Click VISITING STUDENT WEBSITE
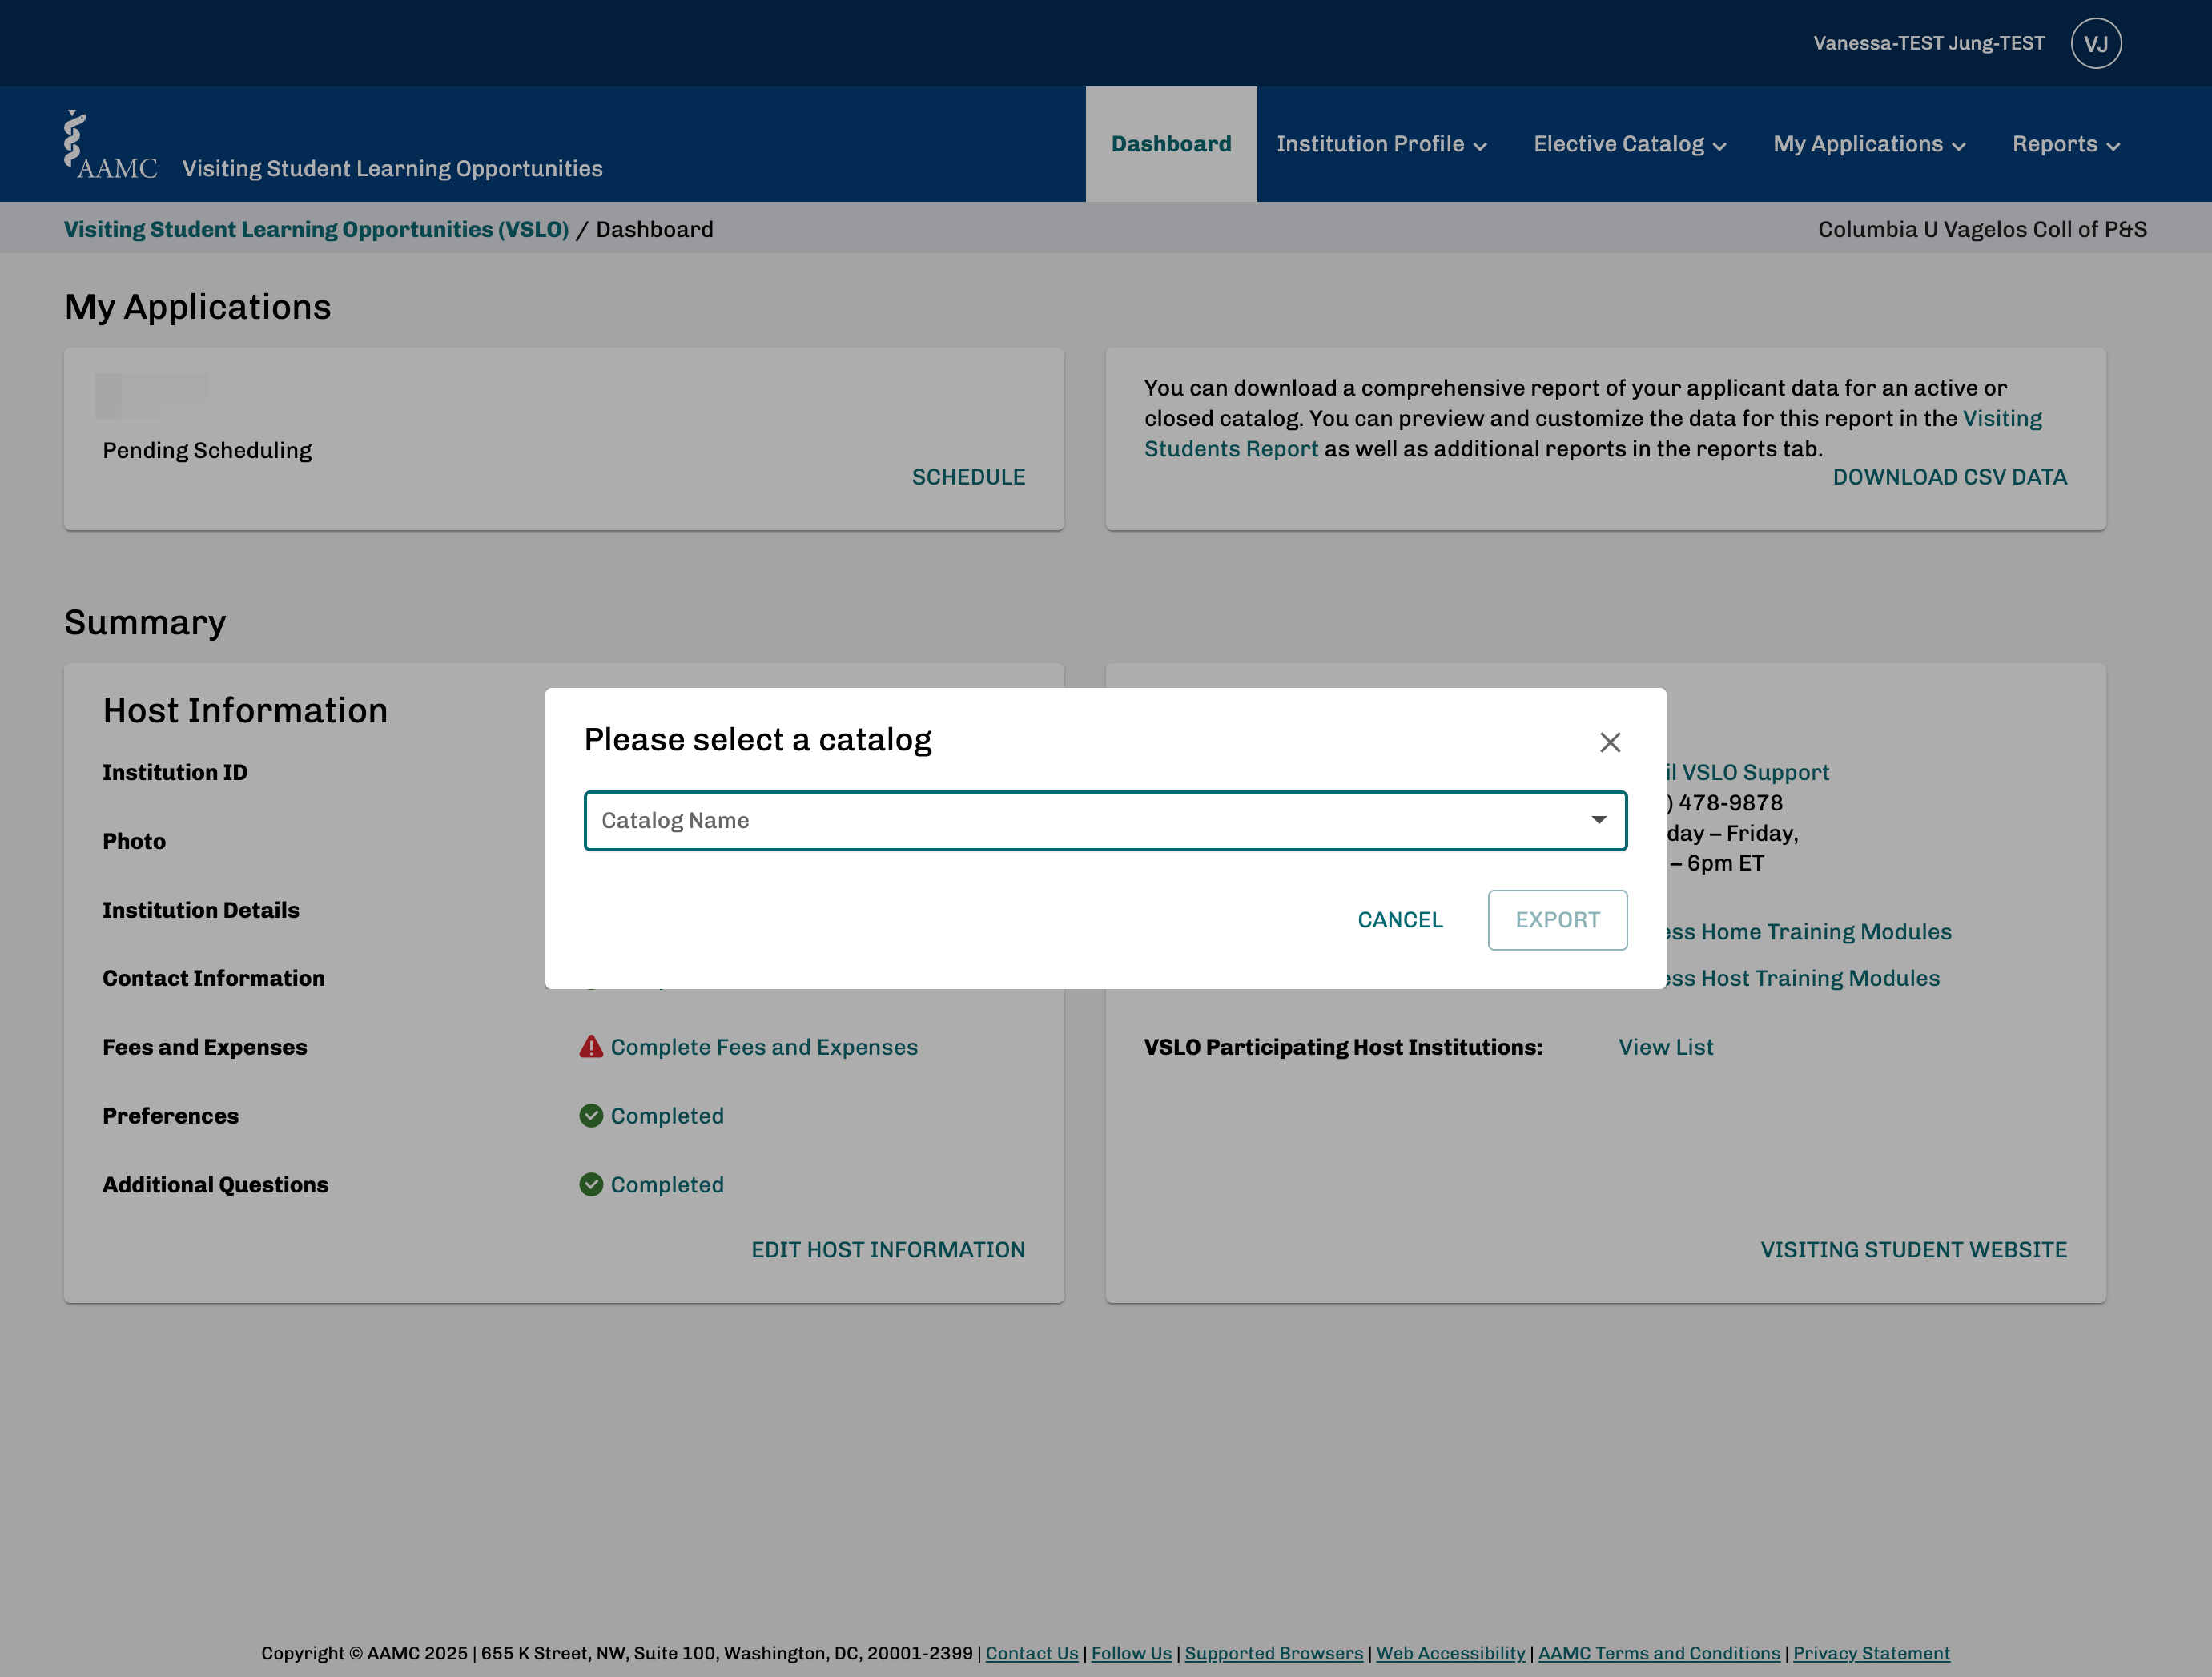Image resolution: width=2212 pixels, height=1677 pixels. pos(1913,1250)
